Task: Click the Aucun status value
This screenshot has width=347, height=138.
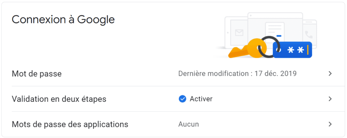Action: 188,124
